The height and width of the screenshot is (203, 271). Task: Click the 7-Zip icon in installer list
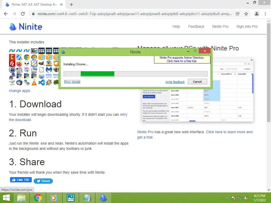(34, 51)
